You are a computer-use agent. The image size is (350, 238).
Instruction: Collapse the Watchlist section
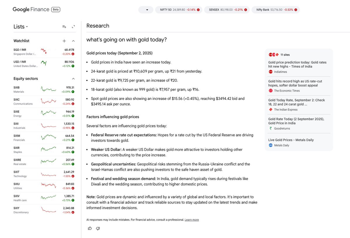73,41
